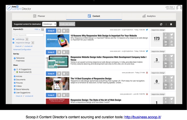Scoop.it! the Responsive Website Design India article

(51, 52)
